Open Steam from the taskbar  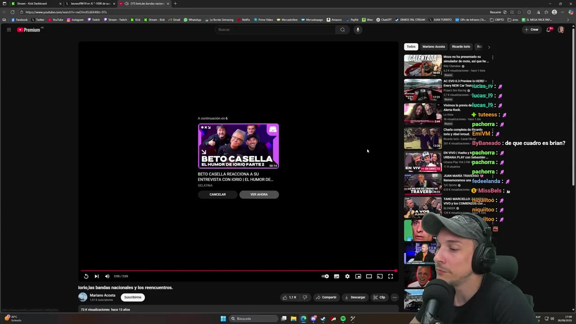click(323, 319)
